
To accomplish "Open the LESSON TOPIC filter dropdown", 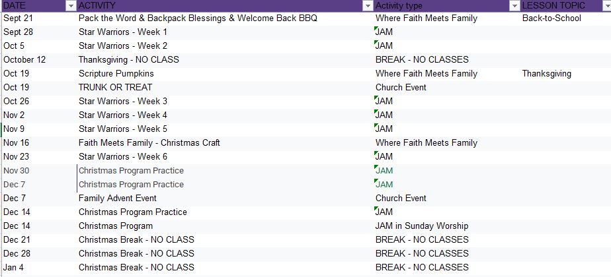I will coord(607,5).
